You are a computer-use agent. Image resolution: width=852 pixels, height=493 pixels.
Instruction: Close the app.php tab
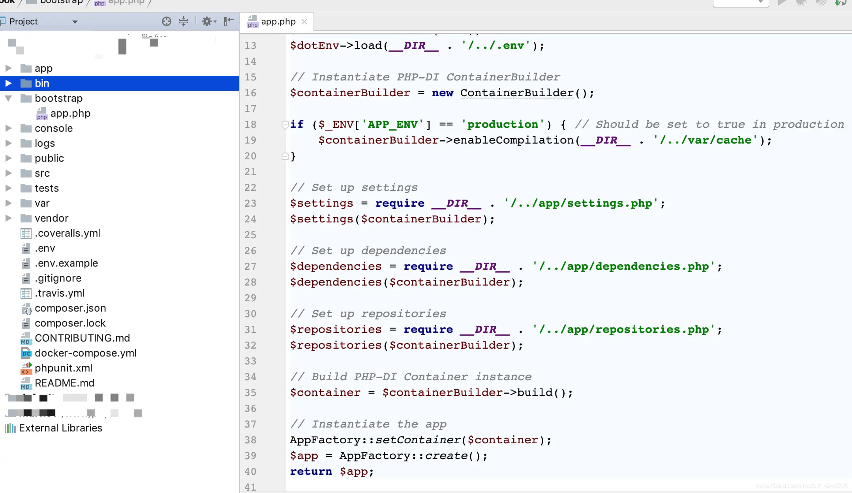304,22
